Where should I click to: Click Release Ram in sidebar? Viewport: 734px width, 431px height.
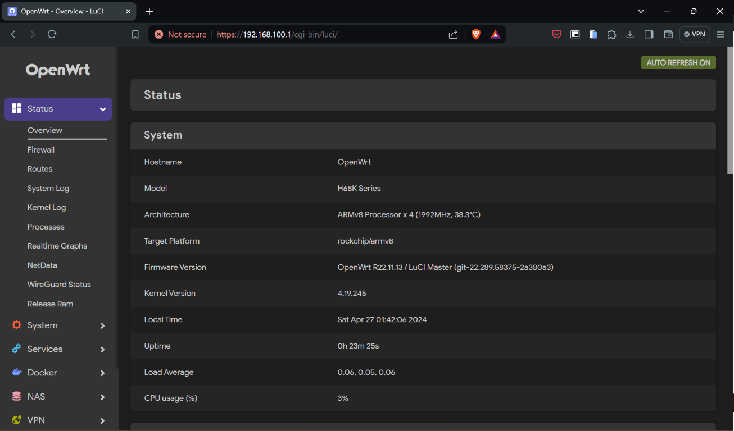pyautogui.click(x=50, y=304)
